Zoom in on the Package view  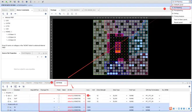click(x=60, y=14)
